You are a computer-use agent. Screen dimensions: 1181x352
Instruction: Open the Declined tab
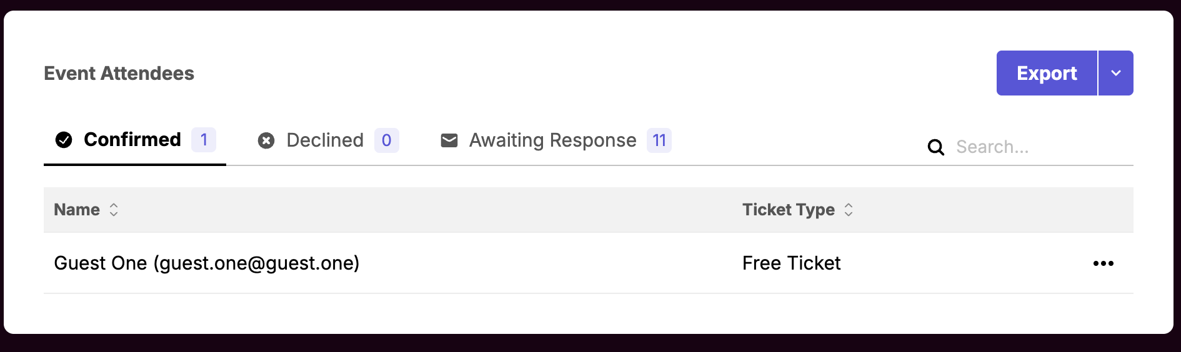pos(325,140)
